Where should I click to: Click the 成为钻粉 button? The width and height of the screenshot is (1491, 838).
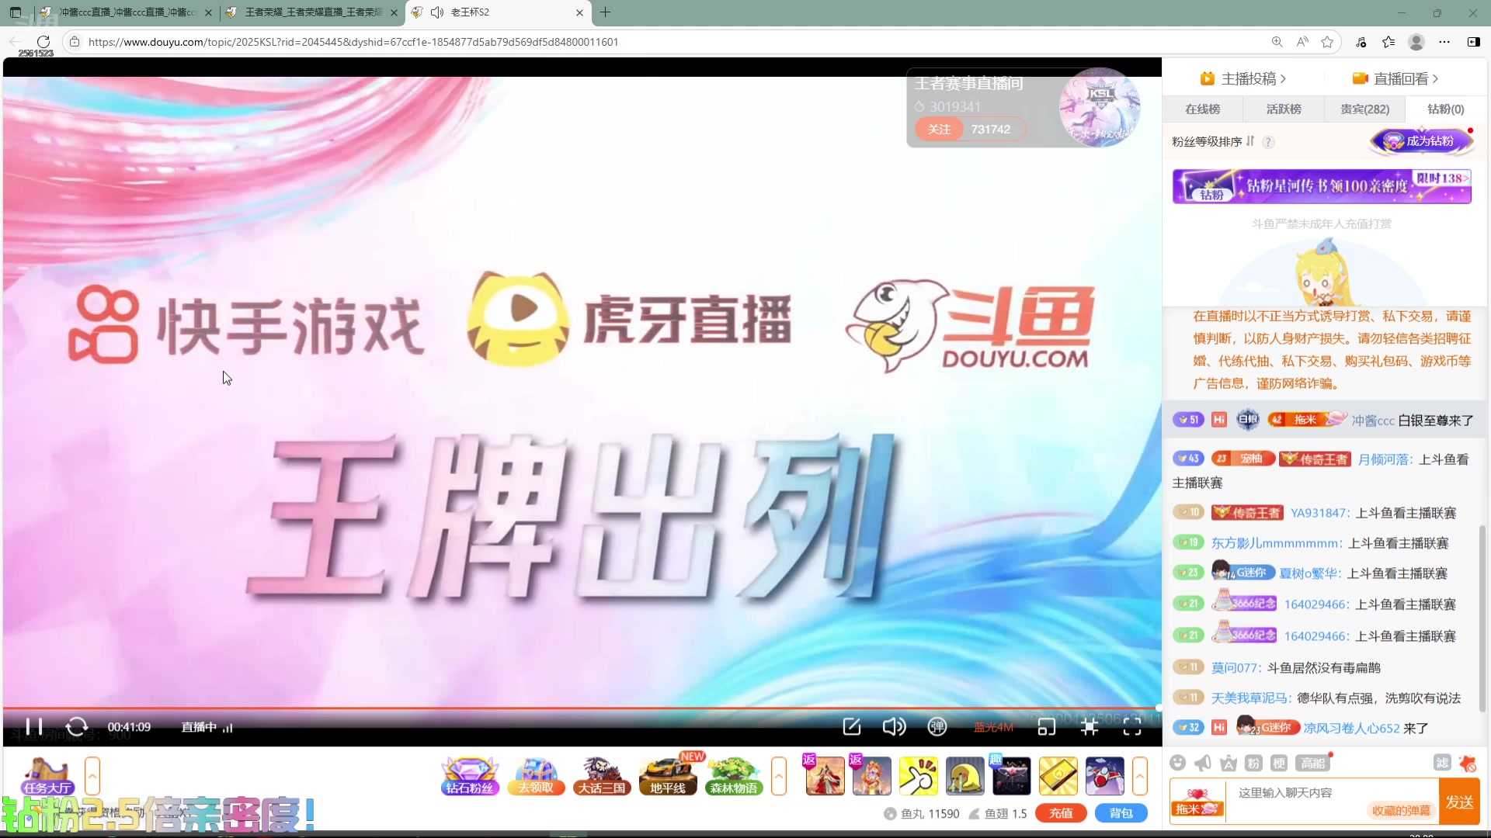tap(1422, 141)
